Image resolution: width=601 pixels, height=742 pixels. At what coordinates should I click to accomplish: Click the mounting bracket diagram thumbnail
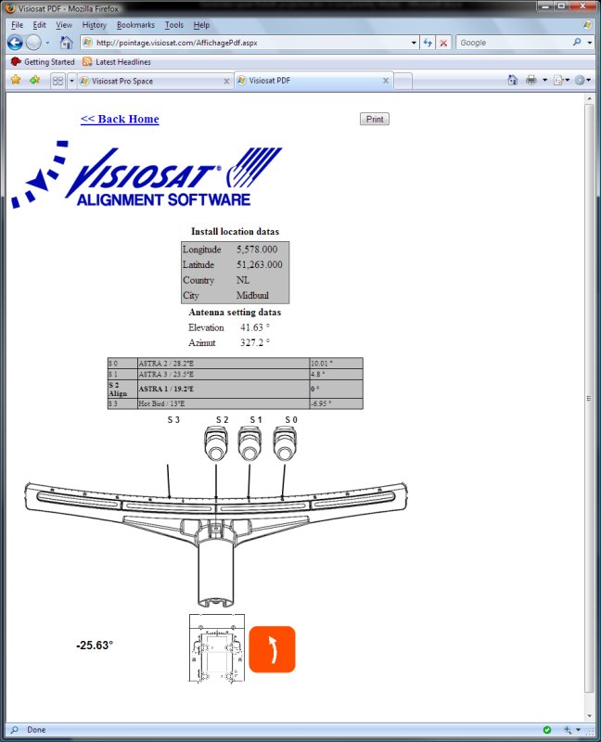pyautogui.click(x=217, y=648)
